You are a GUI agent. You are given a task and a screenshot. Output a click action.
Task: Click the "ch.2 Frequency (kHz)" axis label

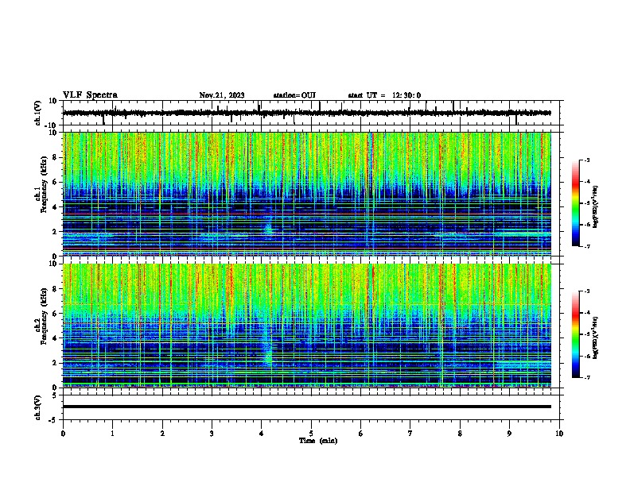pos(41,316)
